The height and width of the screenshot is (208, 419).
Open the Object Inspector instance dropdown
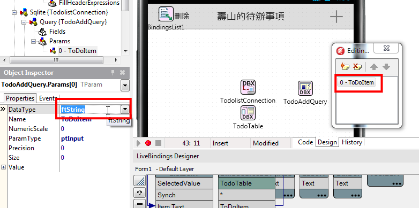tap(125, 86)
